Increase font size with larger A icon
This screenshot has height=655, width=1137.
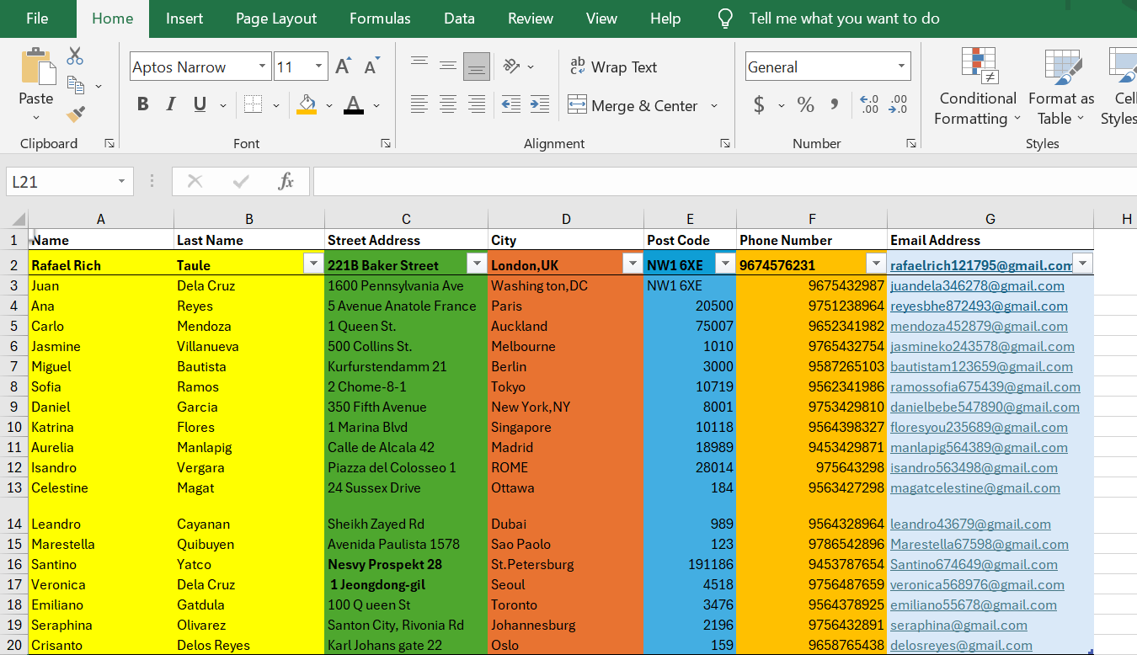[x=343, y=67]
